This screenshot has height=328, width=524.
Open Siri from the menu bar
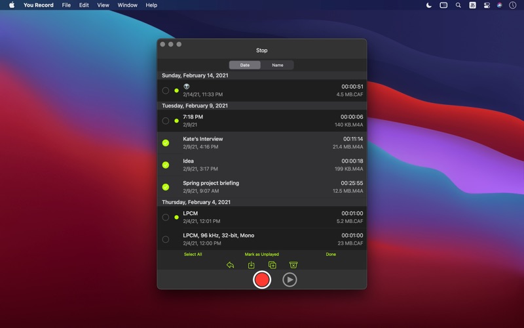(x=500, y=5)
